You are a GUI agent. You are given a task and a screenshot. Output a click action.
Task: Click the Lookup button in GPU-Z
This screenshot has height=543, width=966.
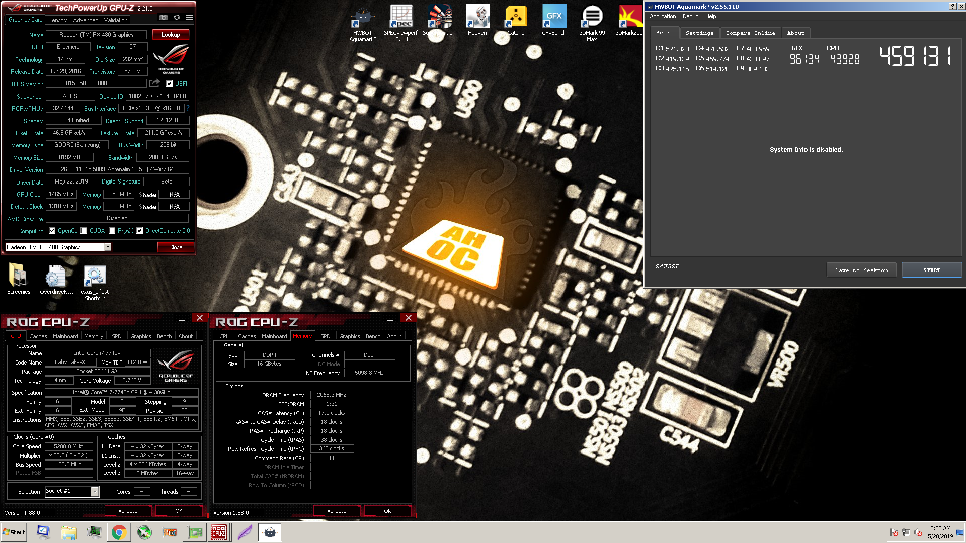coord(171,35)
